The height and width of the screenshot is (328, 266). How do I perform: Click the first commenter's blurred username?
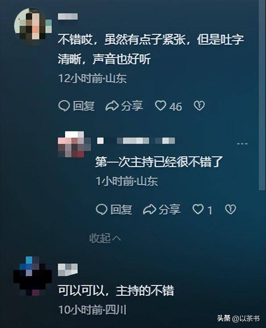click(68, 17)
